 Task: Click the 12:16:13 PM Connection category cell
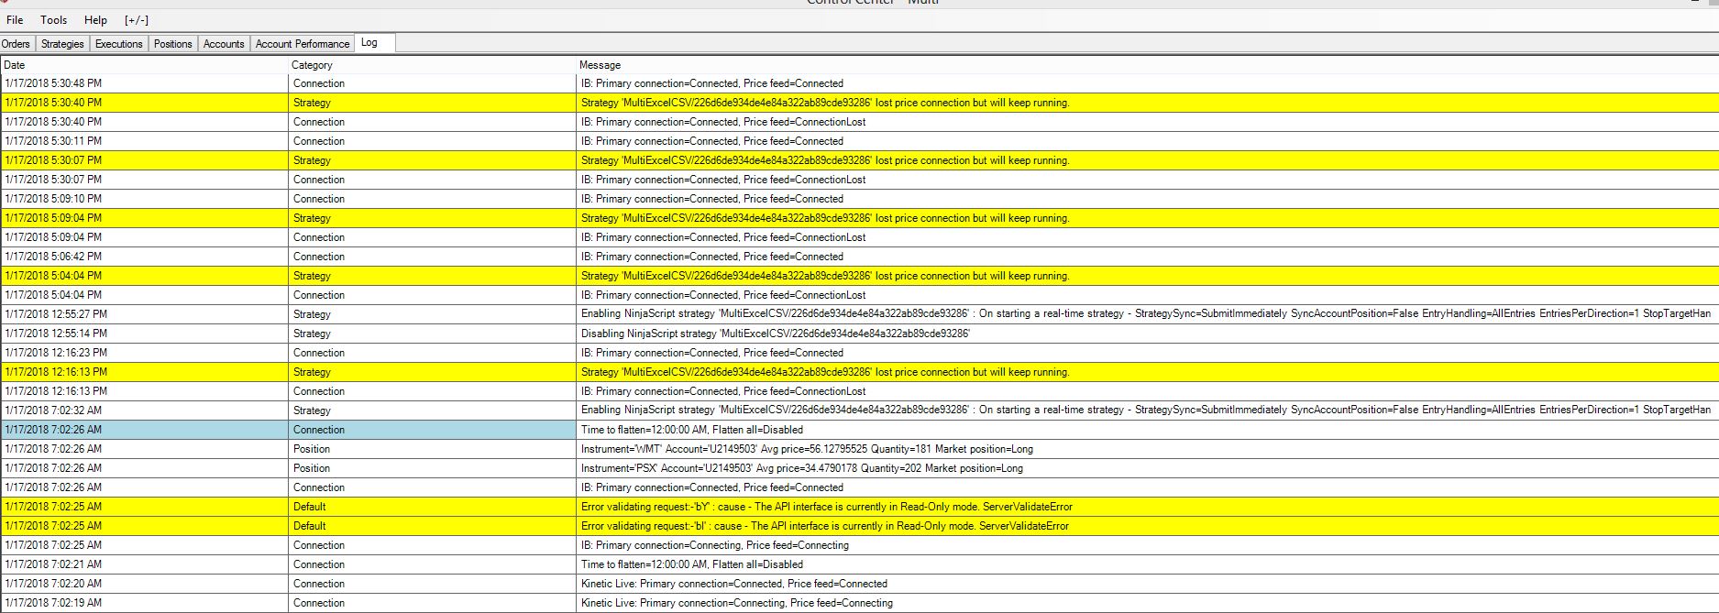pyautogui.click(x=432, y=391)
